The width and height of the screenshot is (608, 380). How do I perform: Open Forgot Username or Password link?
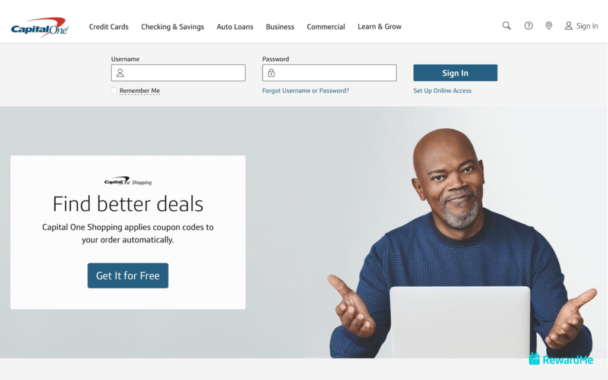coord(306,90)
